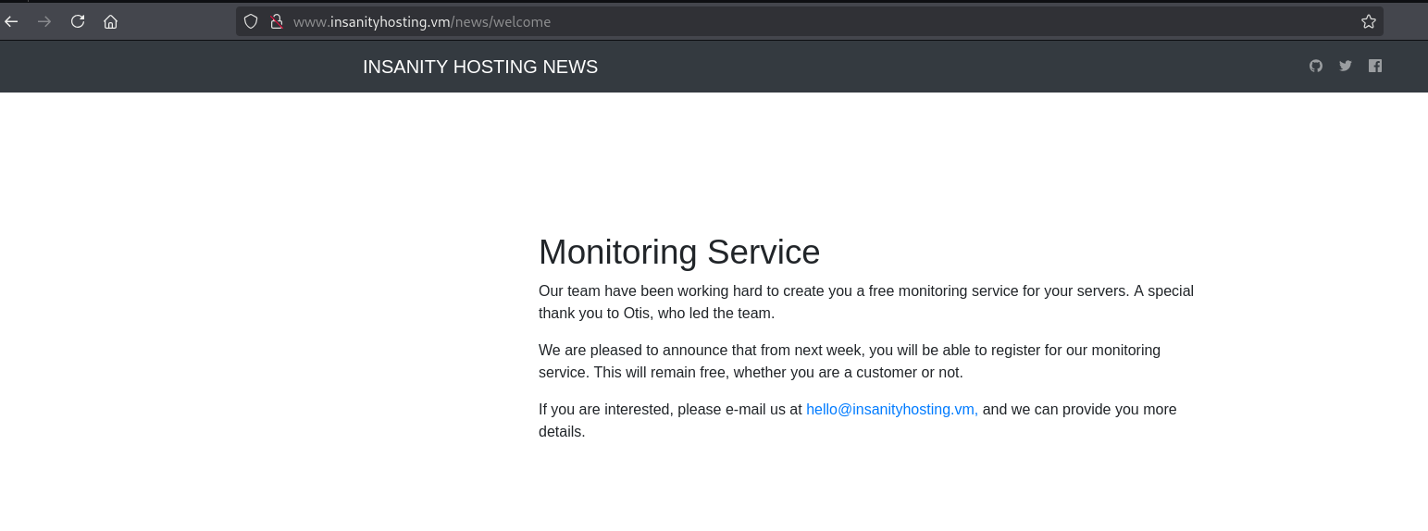Show site security info via padlock icon
1428x531 pixels.
[x=275, y=21]
